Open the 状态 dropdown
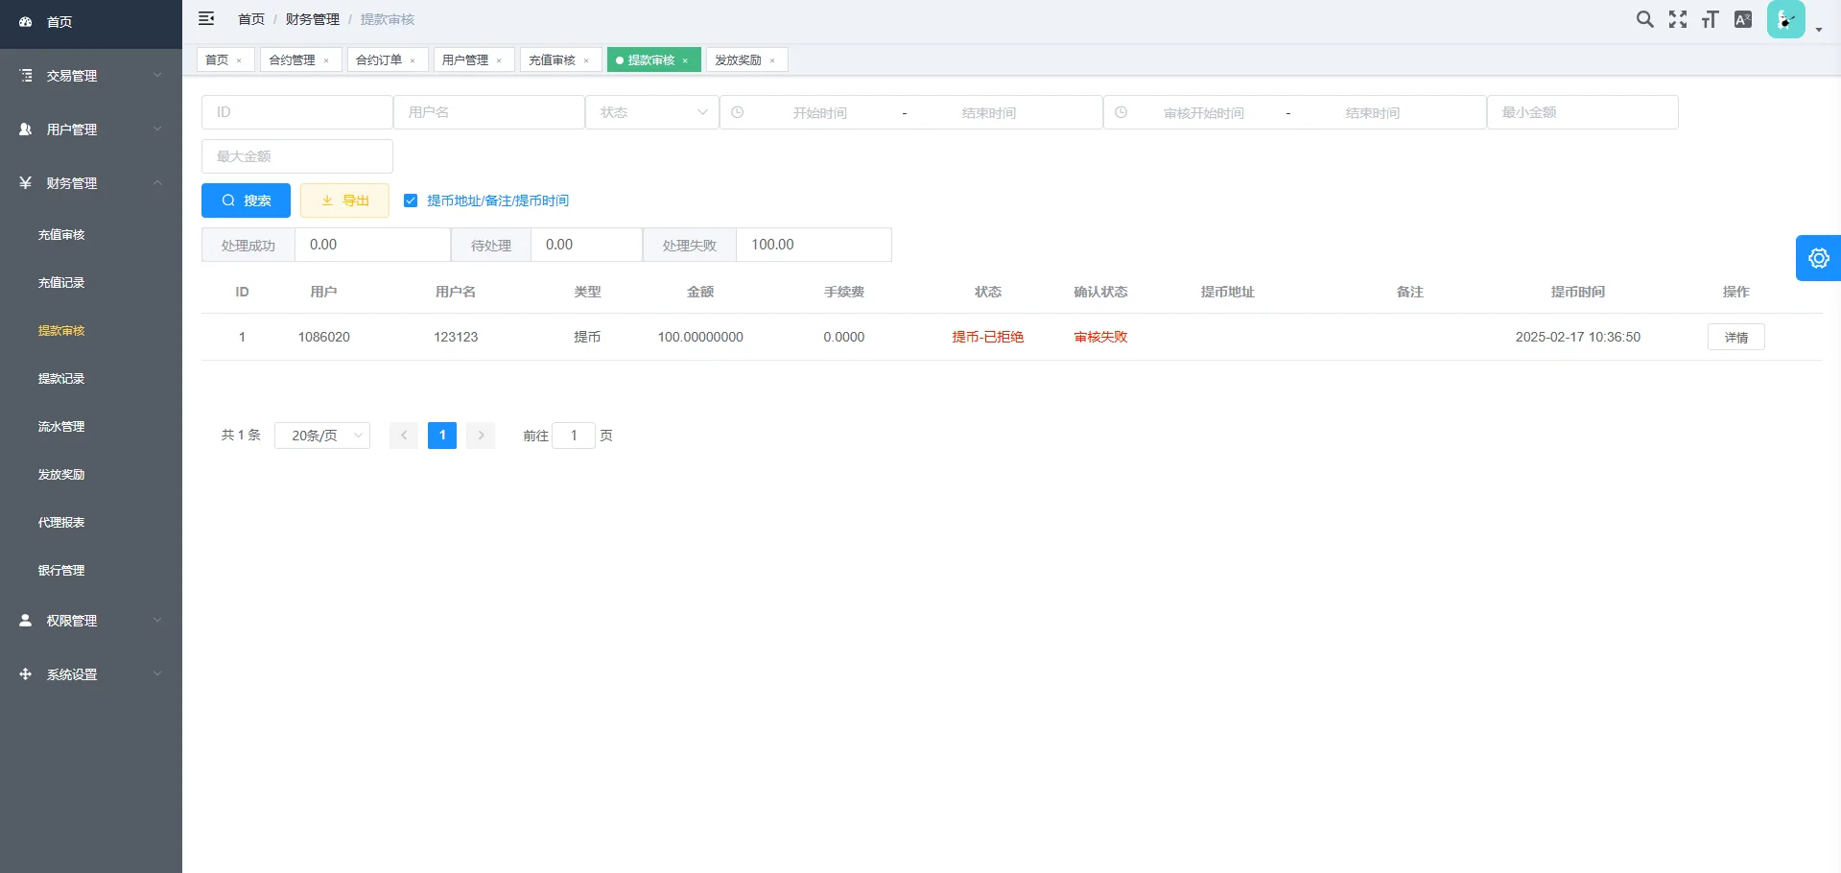 click(x=652, y=112)
